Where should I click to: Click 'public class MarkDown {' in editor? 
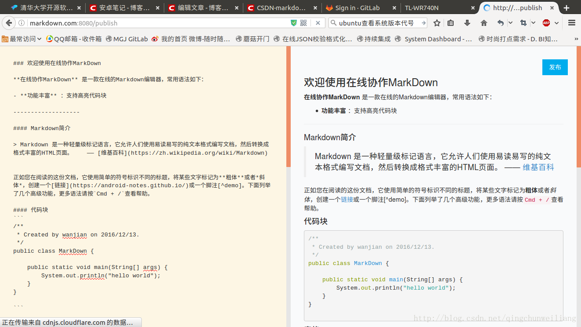coord(54,251)
